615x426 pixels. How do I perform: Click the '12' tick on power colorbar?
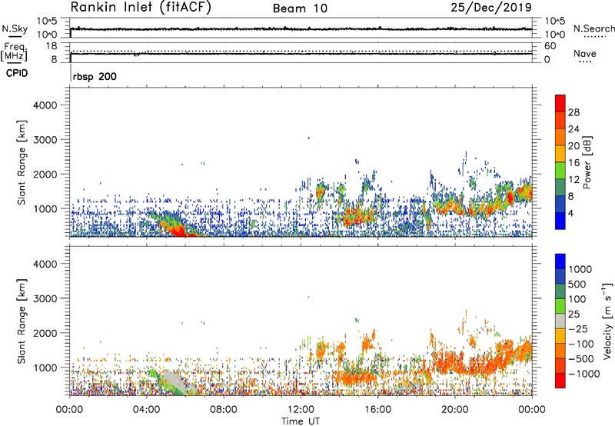(x=573, y=180)
